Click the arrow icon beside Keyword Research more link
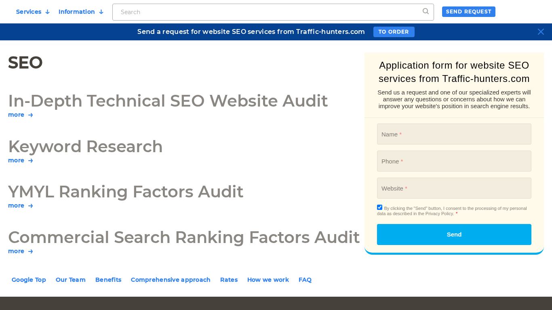Viewport: 552px width, 310px height. tap(30, 160)
